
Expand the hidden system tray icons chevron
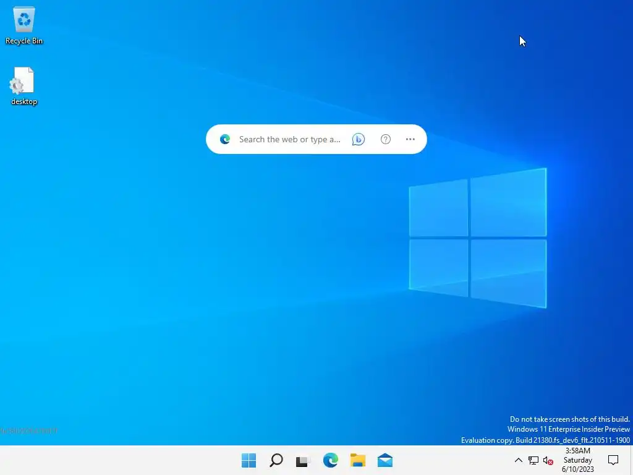(x=519, y=460)
